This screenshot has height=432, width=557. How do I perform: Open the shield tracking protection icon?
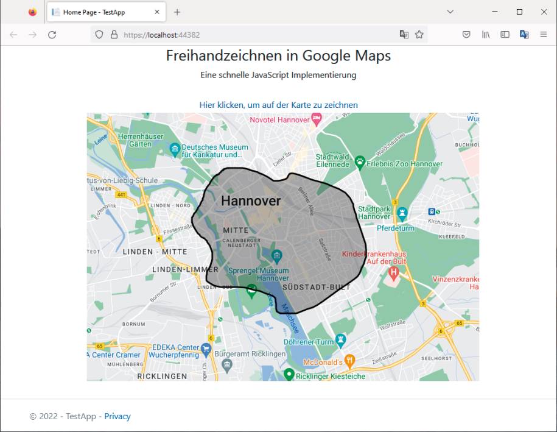(99, 35)
